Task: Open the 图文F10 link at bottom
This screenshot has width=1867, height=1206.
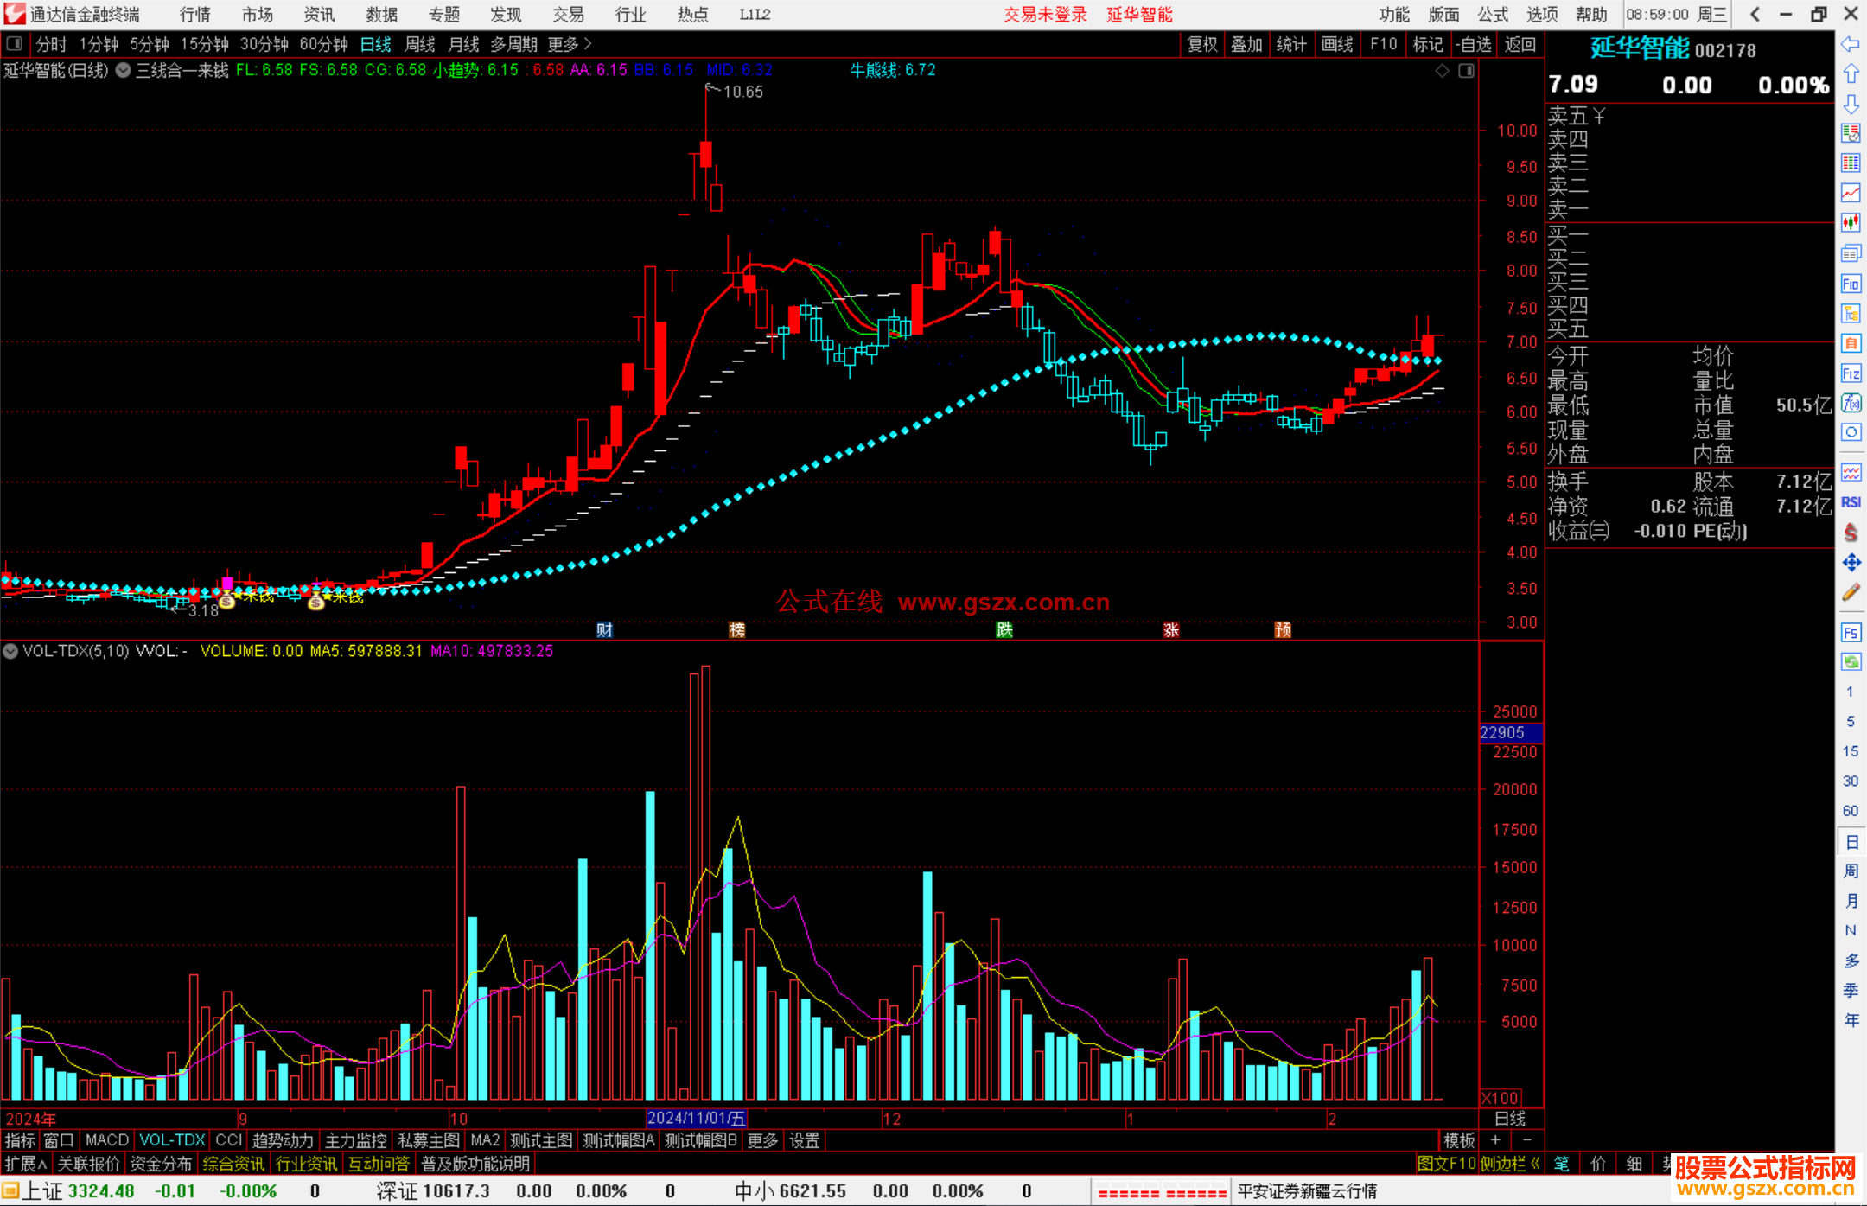Action: (x=1446, y=1164)
